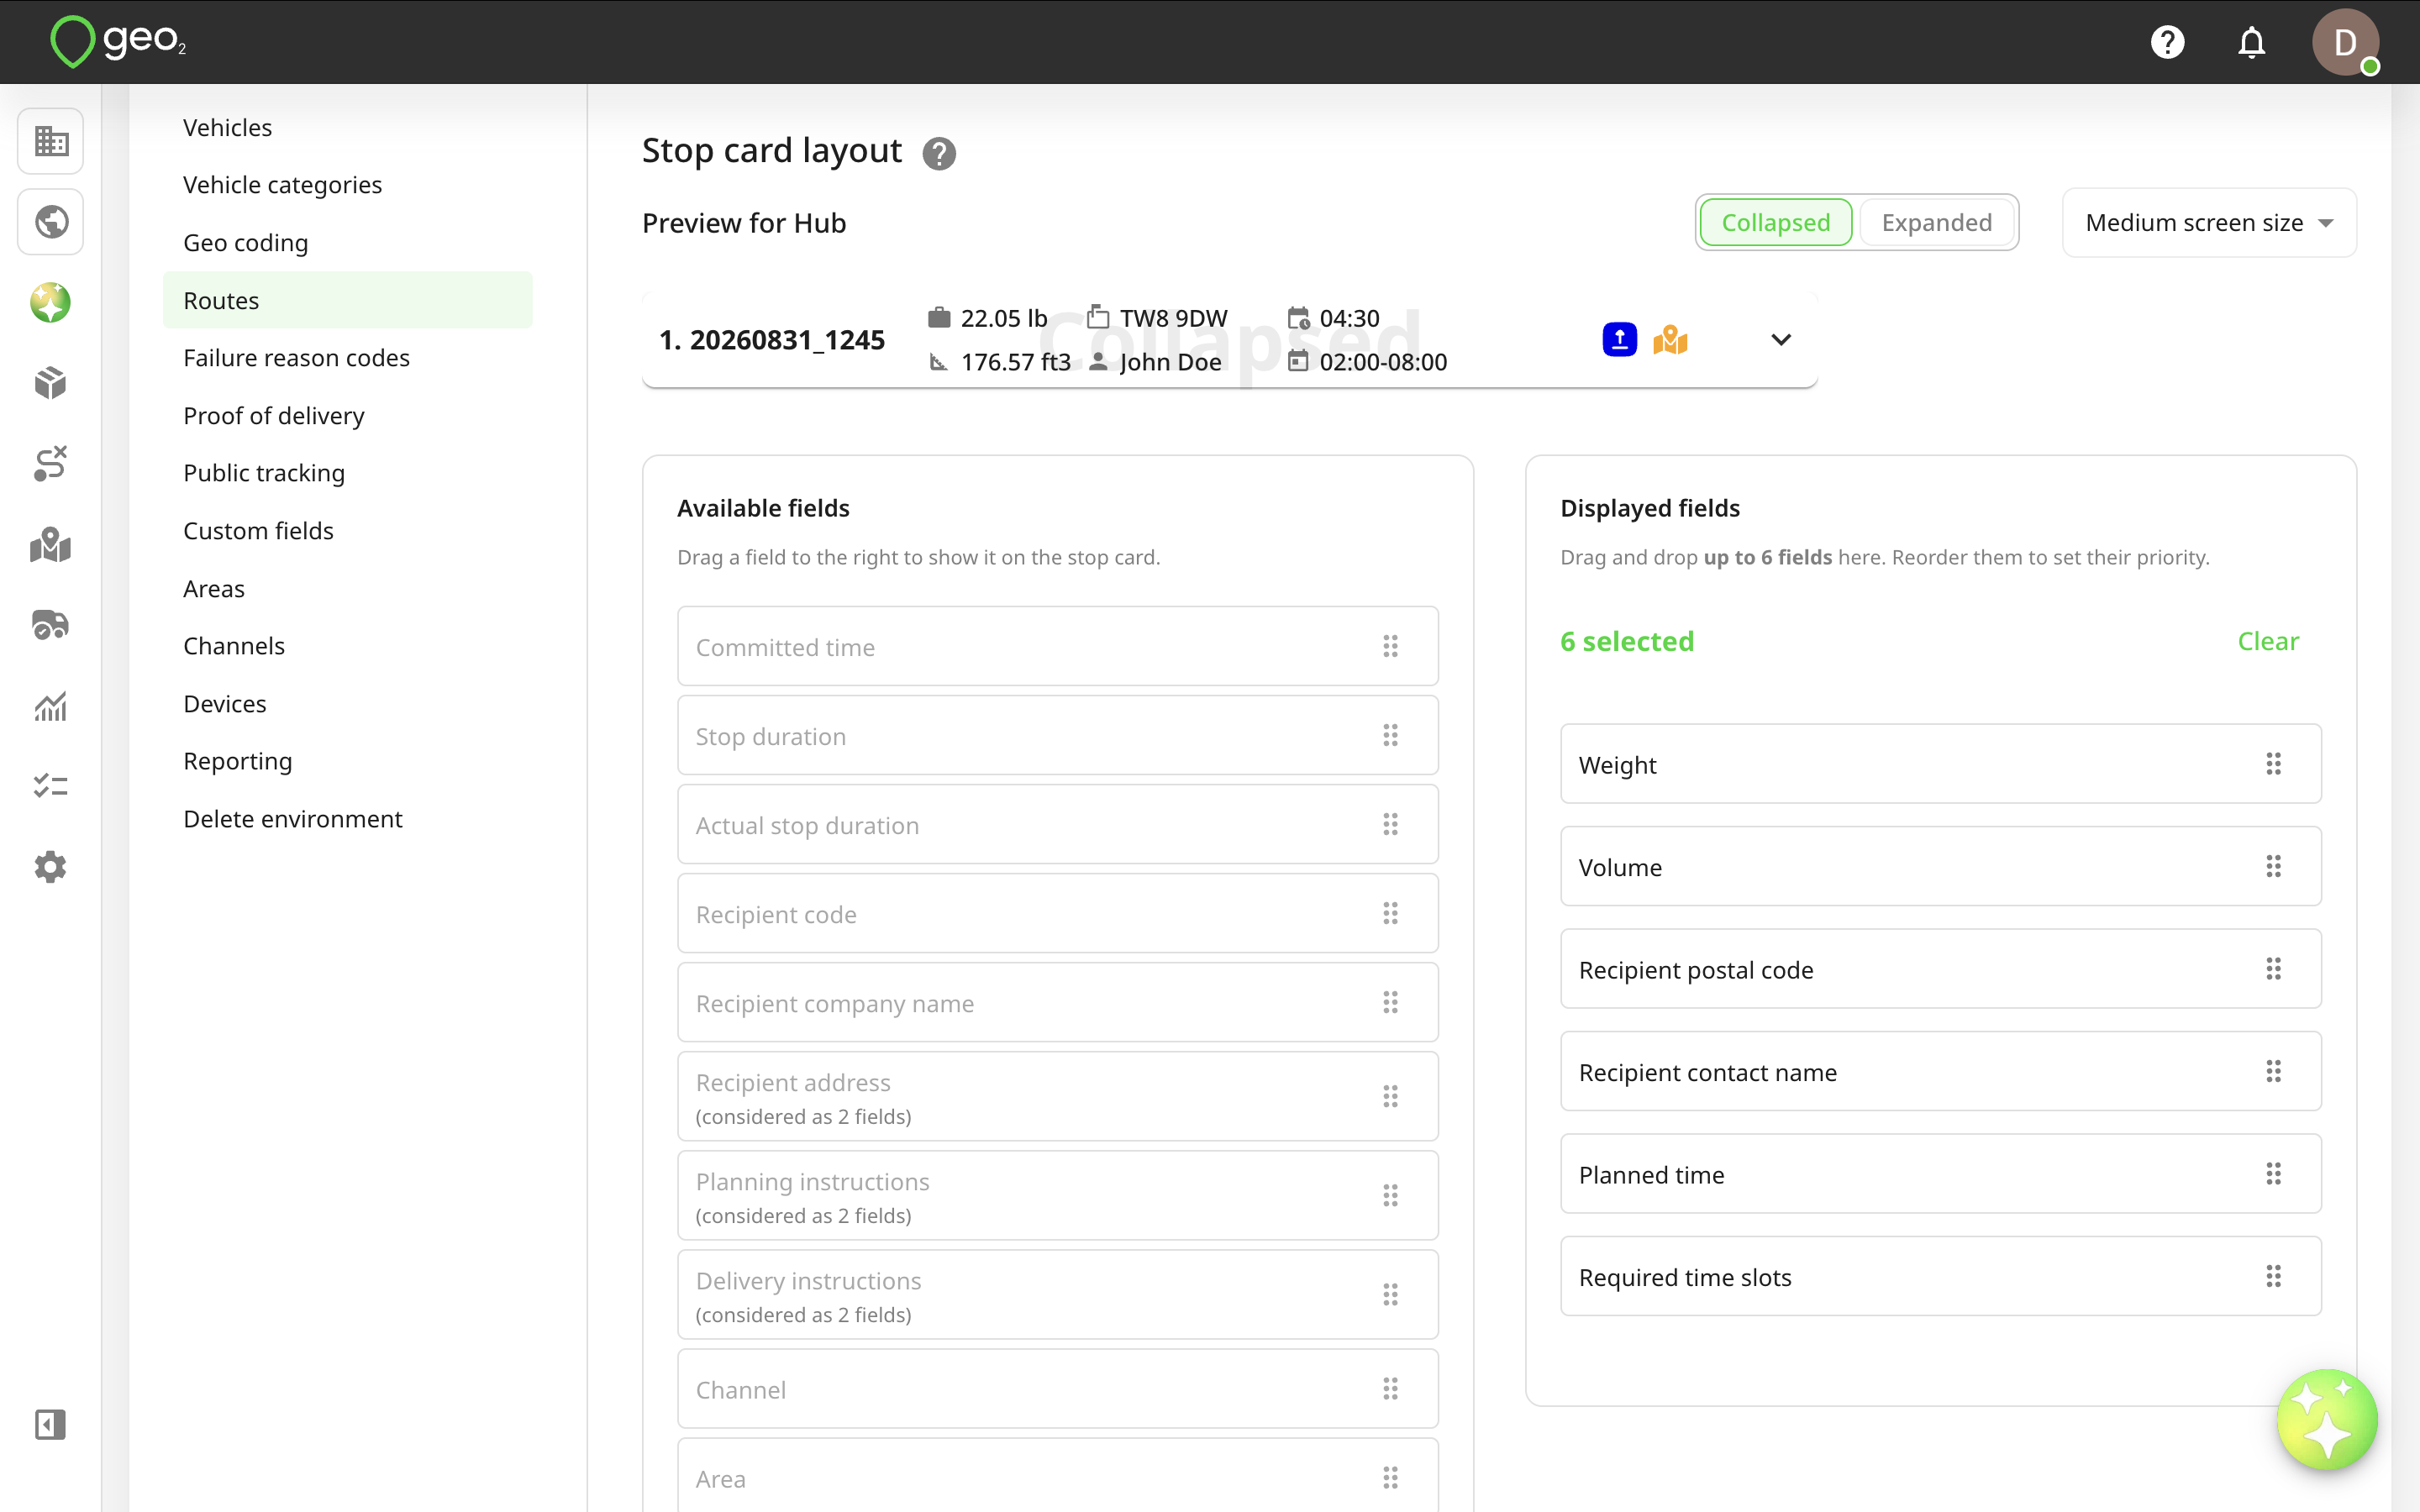
Task: Open the settings gear icon in sidebar
Action: [x=51, y=867]
